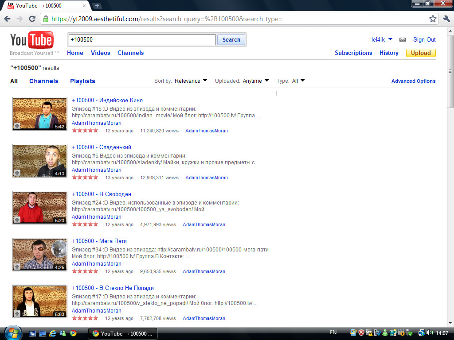This screenshot has width=454, height=340.
Task: Open the lel4ik account dropdown
Action: pyautogui.click(x=382, y=39)
